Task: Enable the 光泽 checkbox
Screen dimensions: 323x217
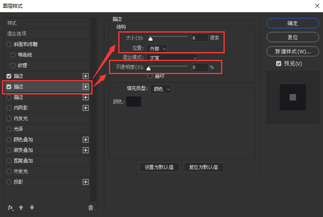Action: coord(9,129)
